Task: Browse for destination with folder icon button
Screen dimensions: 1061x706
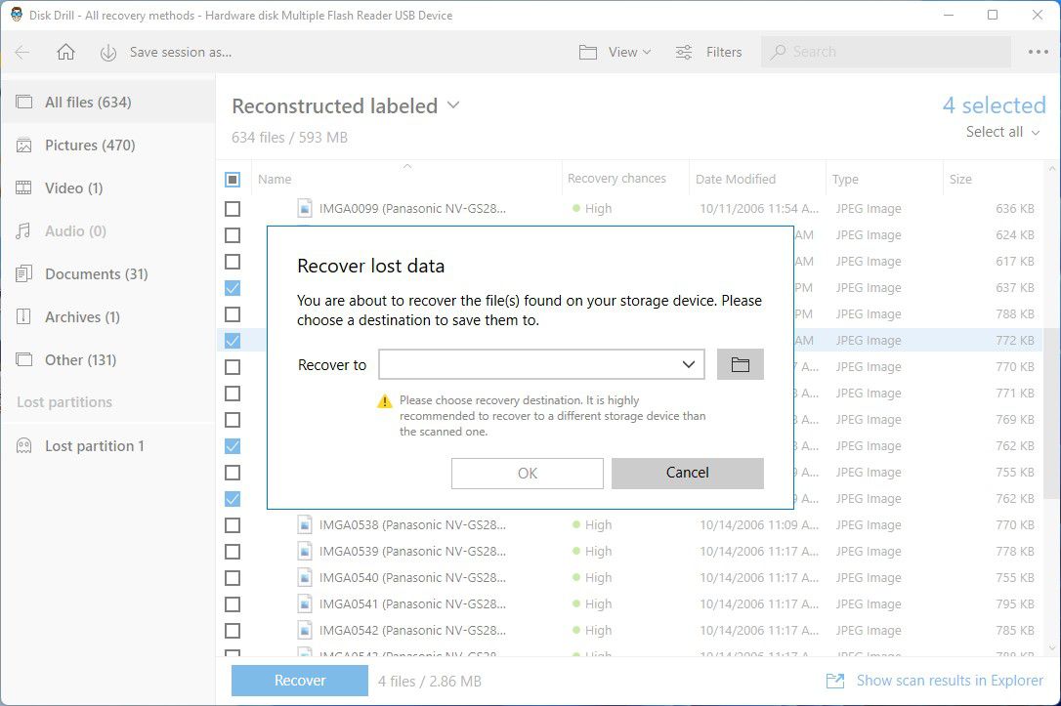Action: coord(741,364)
